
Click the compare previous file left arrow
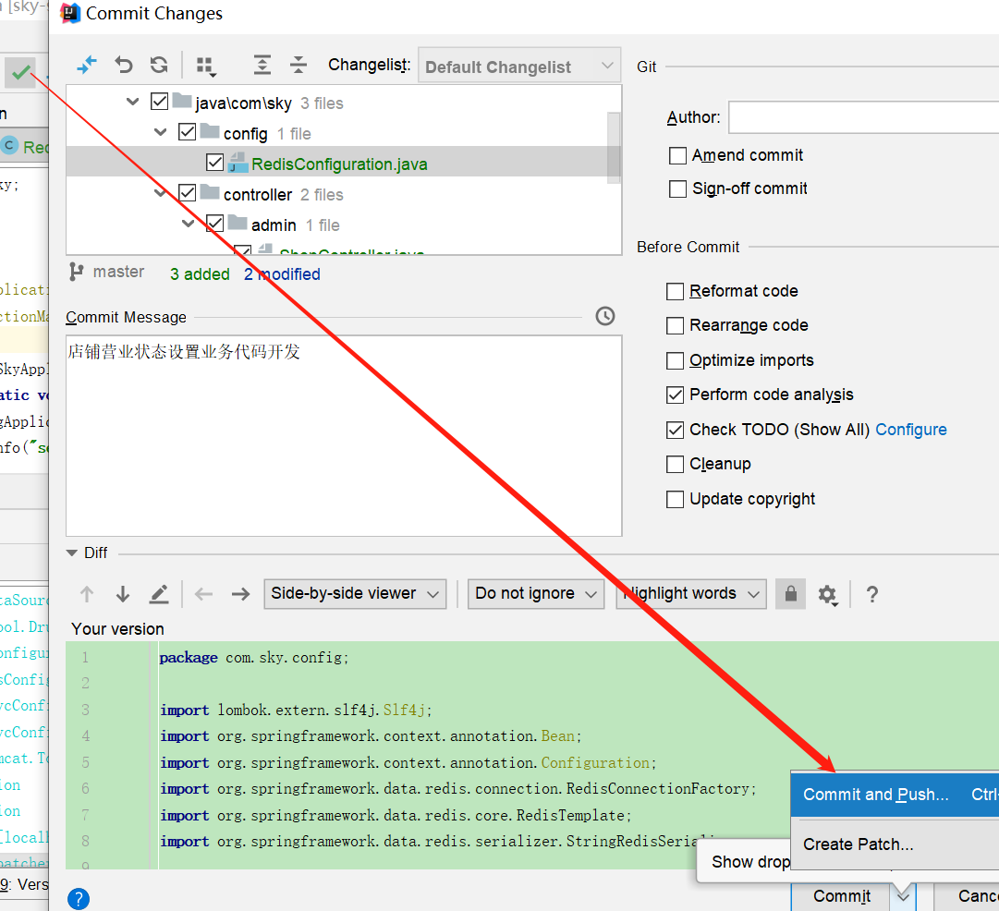[x=204, y=594]
